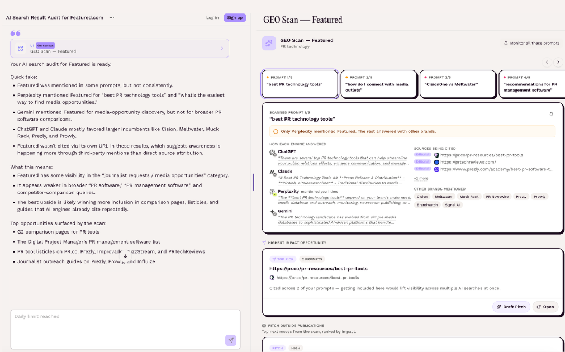Click the Draft Pitch button
Image resolution: width=565 pixels, height=352 pixels.
coord(511,307)
